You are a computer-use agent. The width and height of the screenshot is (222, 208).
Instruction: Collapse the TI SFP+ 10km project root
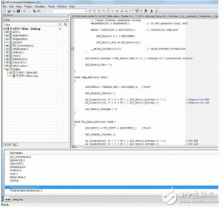coord(4,29)
